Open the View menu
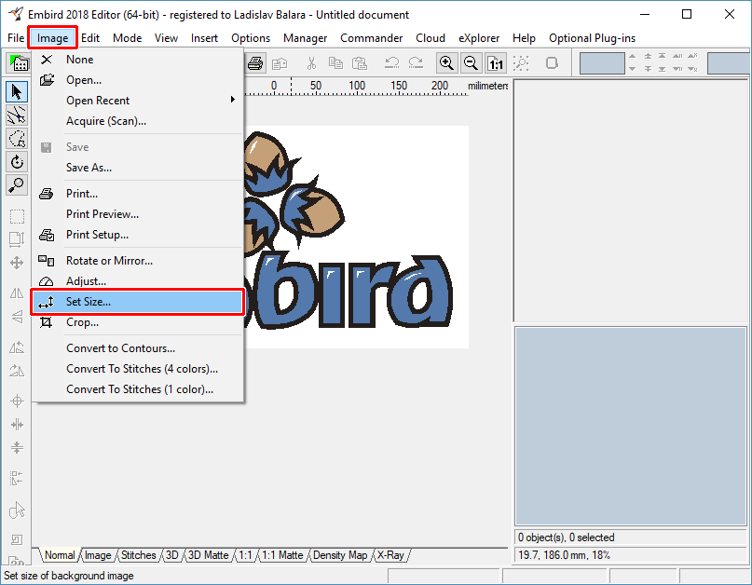The width and height of the screenshot is (752, 585). 166,38
